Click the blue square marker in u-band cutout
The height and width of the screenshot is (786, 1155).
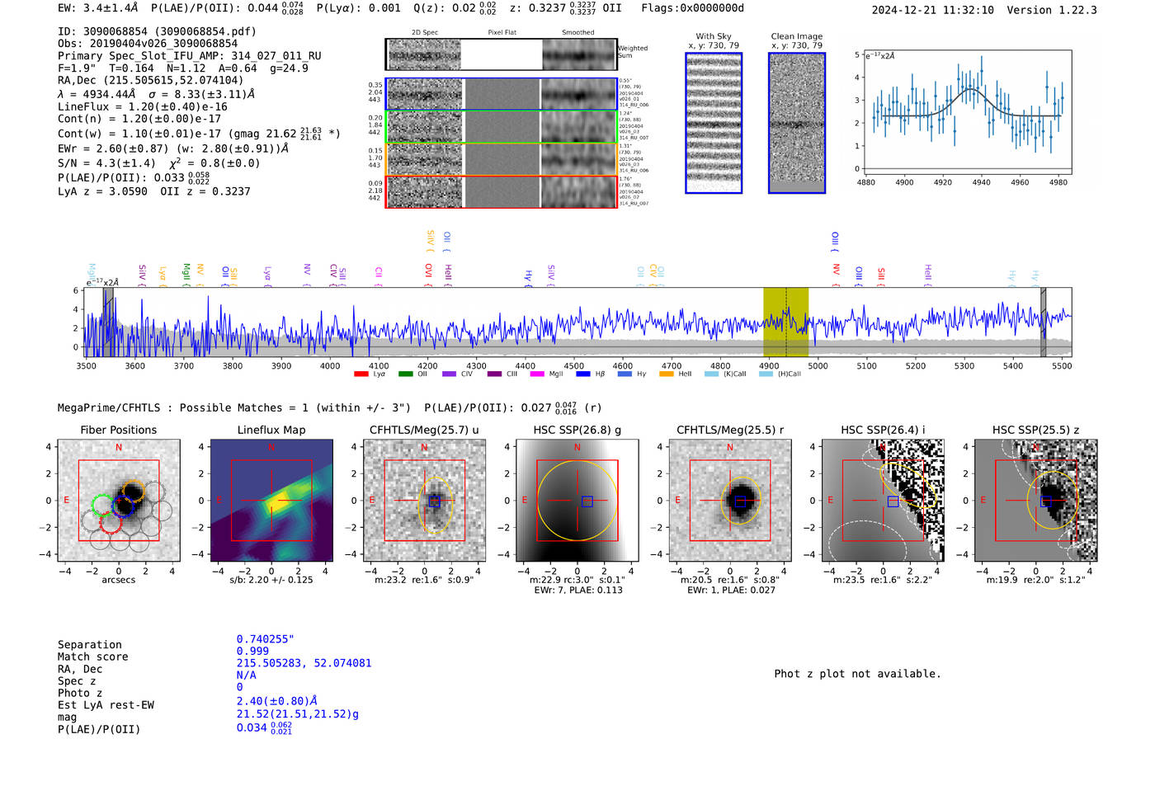434,501
